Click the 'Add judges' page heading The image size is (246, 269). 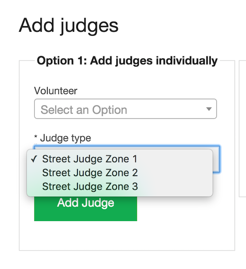click(68, 25)
